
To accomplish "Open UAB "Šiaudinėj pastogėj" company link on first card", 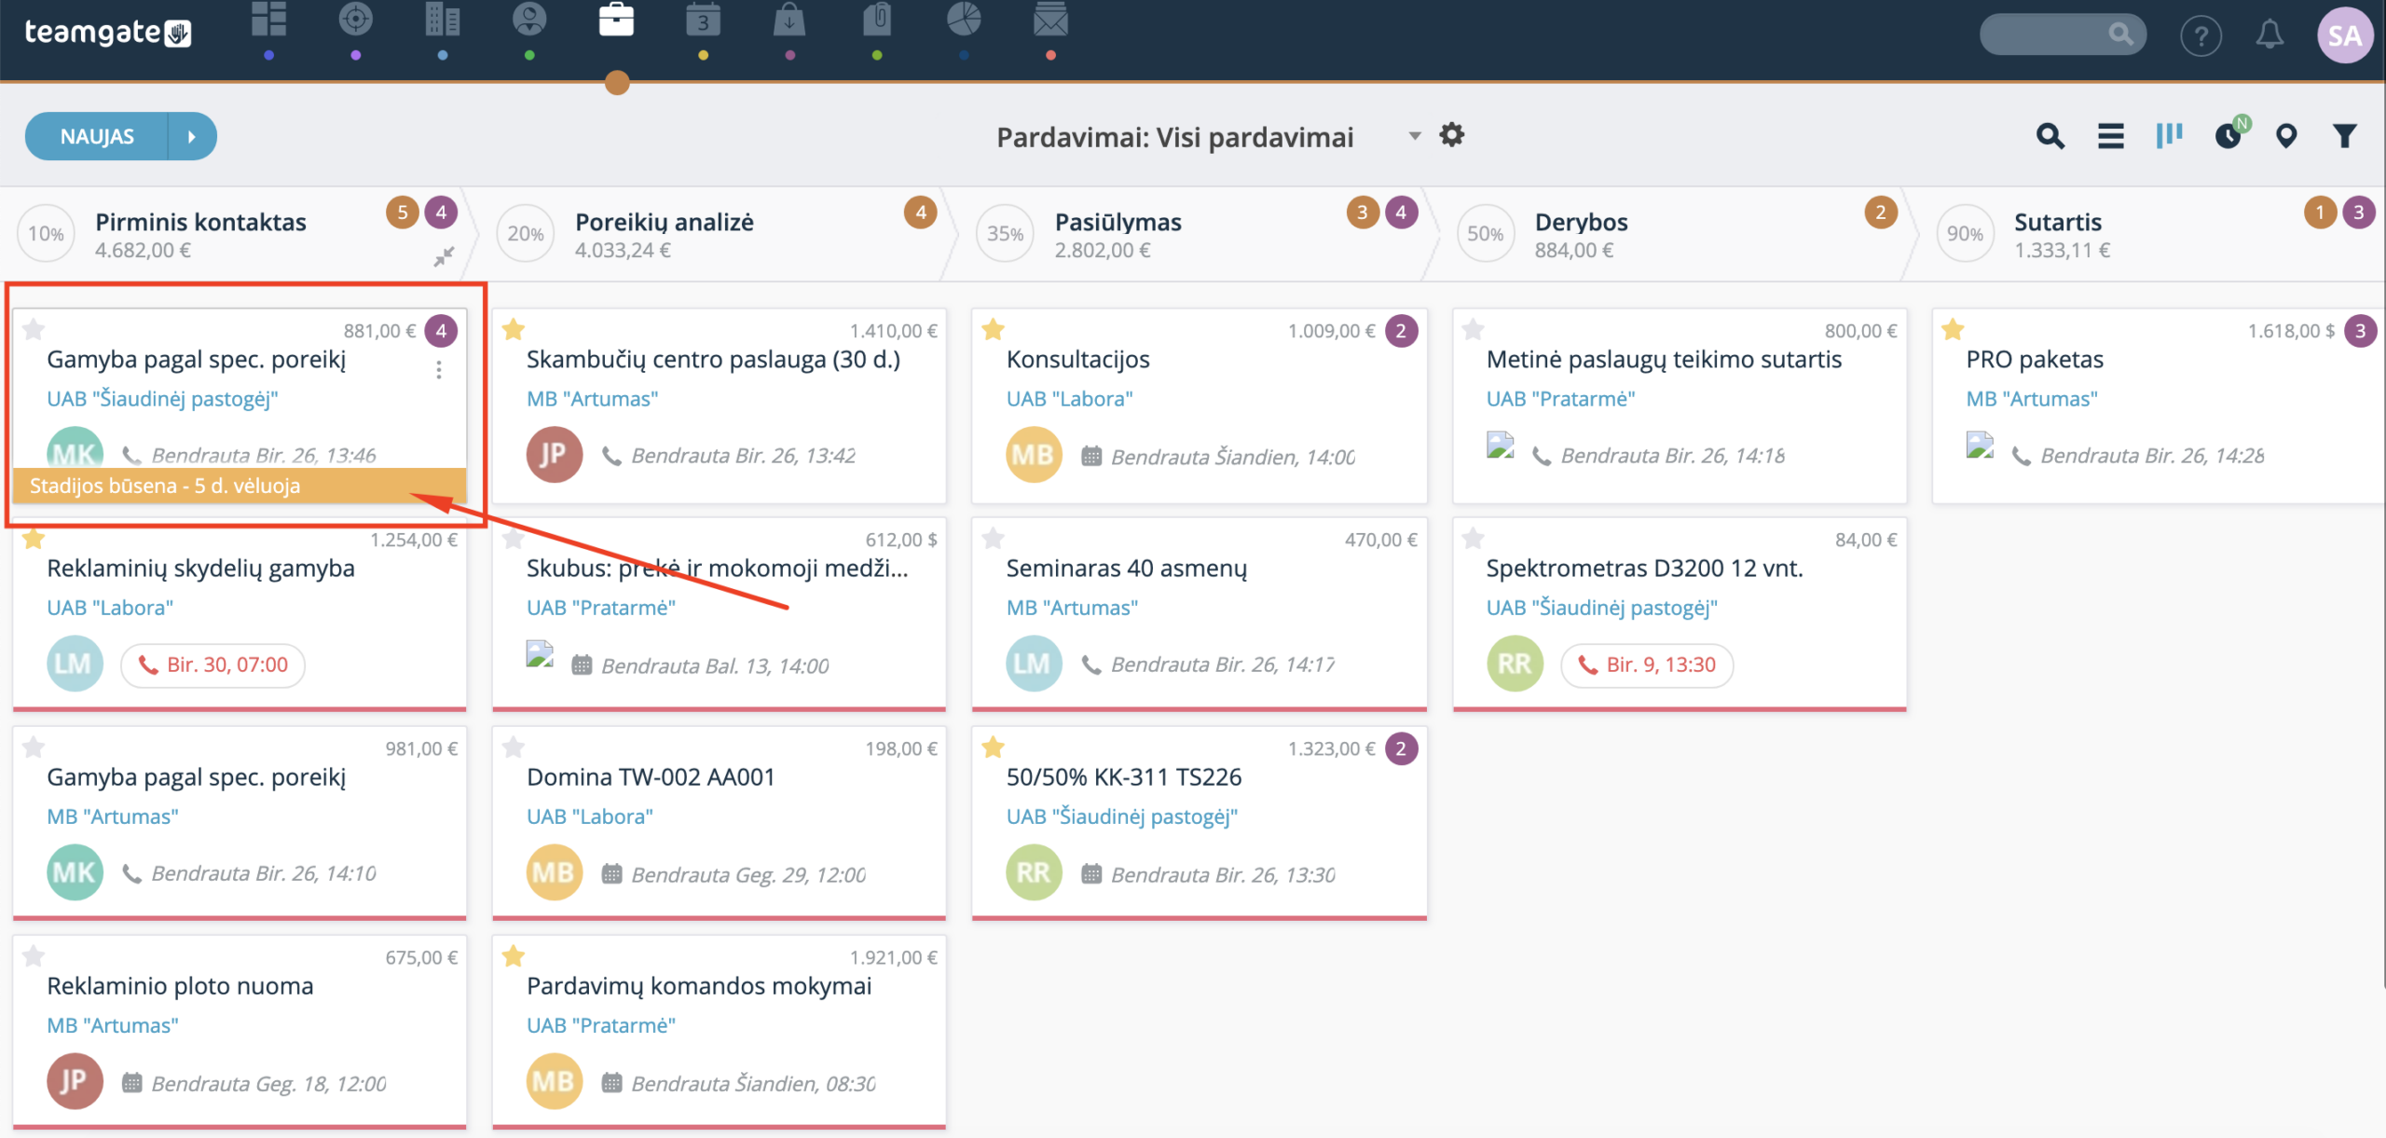I will pyautogui.click(x=162, y=399).
